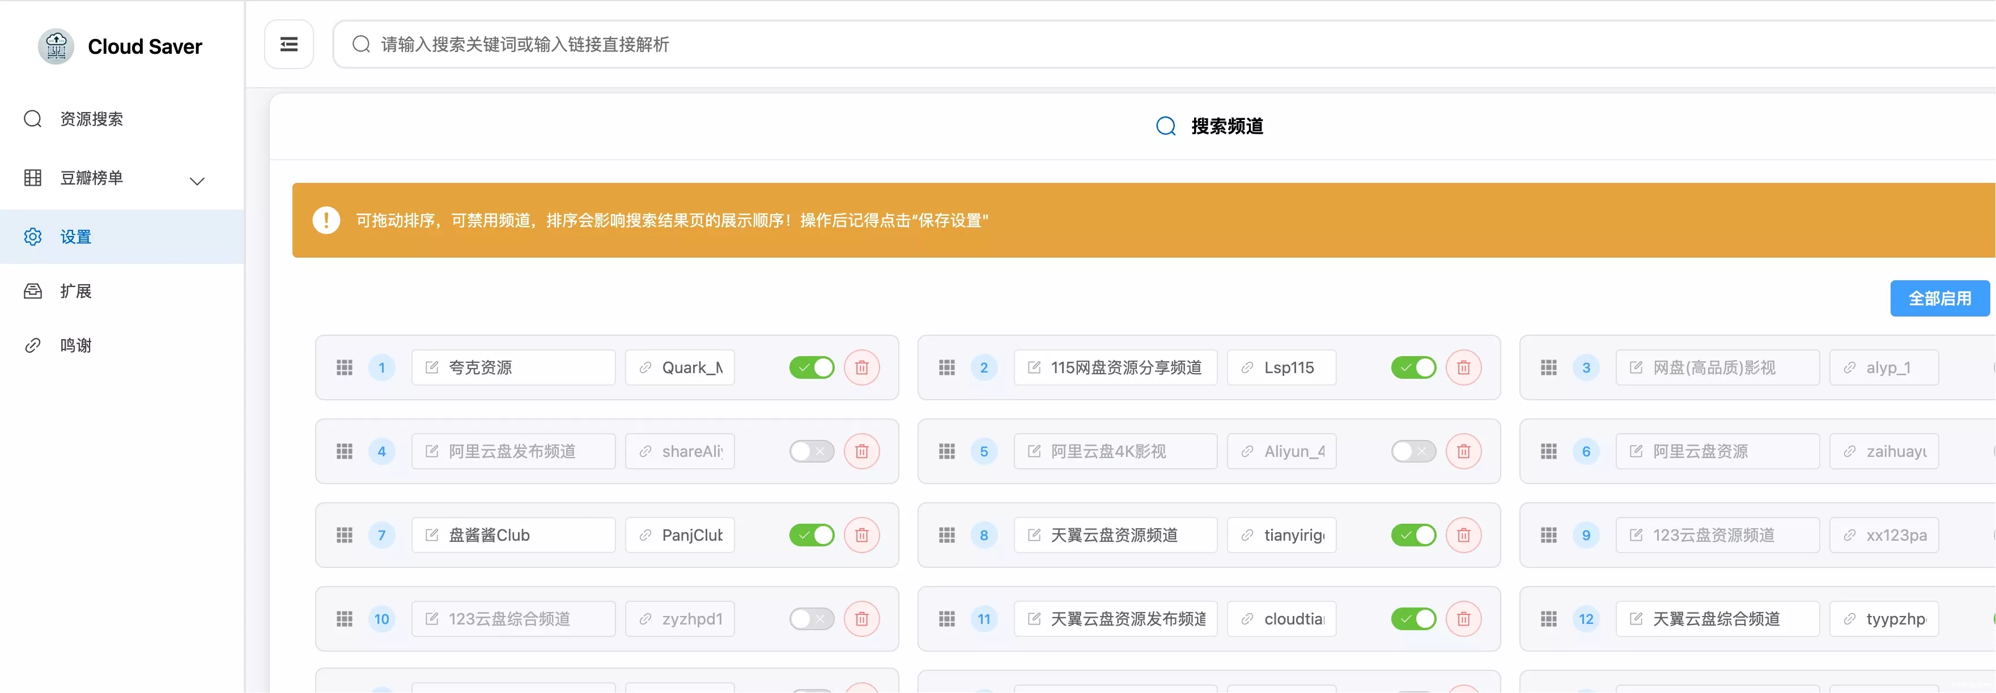Screen dimensions: 1996x693
Task: Disable the 夸克资源 channel switch
Action: (812, 368)
